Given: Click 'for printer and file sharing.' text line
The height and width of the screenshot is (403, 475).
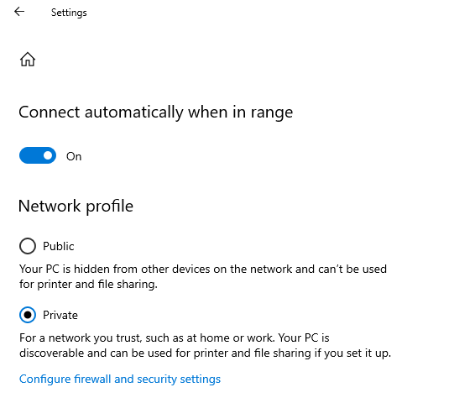Looking at the screenshot, I should pos(88,285).
